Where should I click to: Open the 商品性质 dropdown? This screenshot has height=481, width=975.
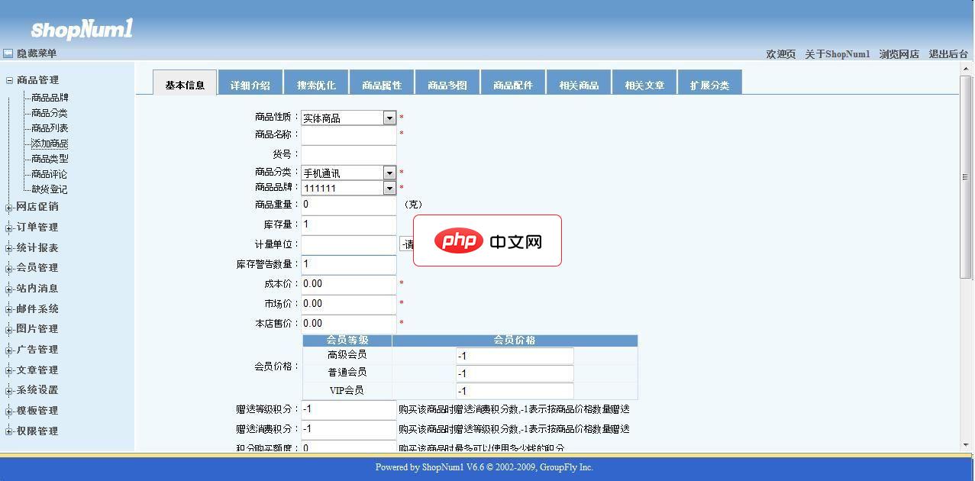(389, 117)
